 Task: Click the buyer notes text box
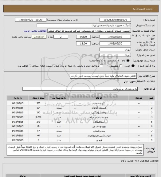[75, 150]
